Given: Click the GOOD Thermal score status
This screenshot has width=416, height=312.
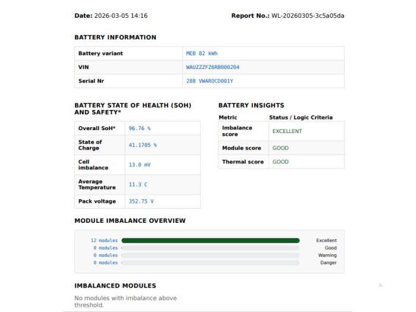Looking at the screenshot, I should pyautogui.click(x=281, y=162).
